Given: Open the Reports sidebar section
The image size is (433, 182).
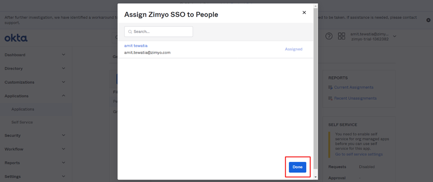Looking at the screenshot, I should pyautogui.click(x=12, y=163).
